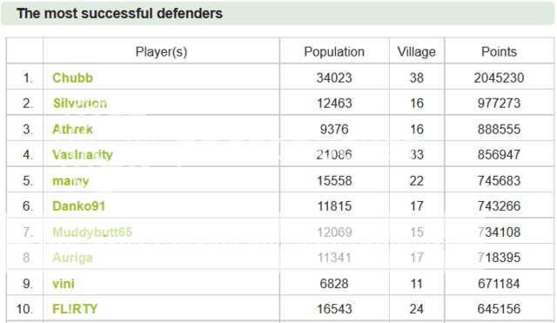Screen dimensions: 557x323
Task: Open FL!RTY player profile
Action: pos(75,309)
